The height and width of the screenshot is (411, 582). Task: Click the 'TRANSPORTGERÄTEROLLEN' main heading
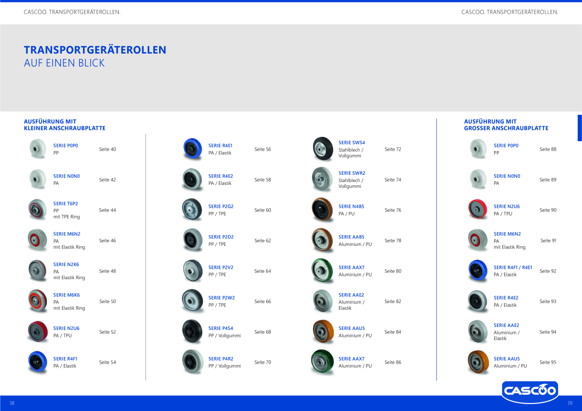tap(95, 50)
